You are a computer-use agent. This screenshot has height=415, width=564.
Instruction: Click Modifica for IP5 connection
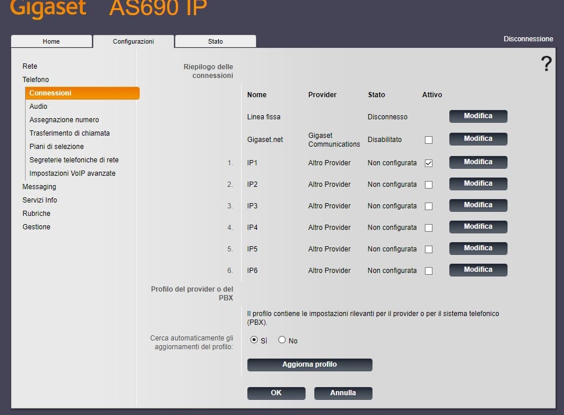pyautogui.click(x=478, y=249)
